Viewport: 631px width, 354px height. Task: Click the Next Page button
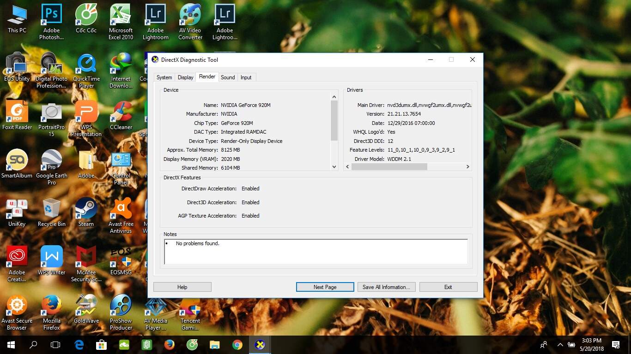pyautogui.click(x=325, y=287)
